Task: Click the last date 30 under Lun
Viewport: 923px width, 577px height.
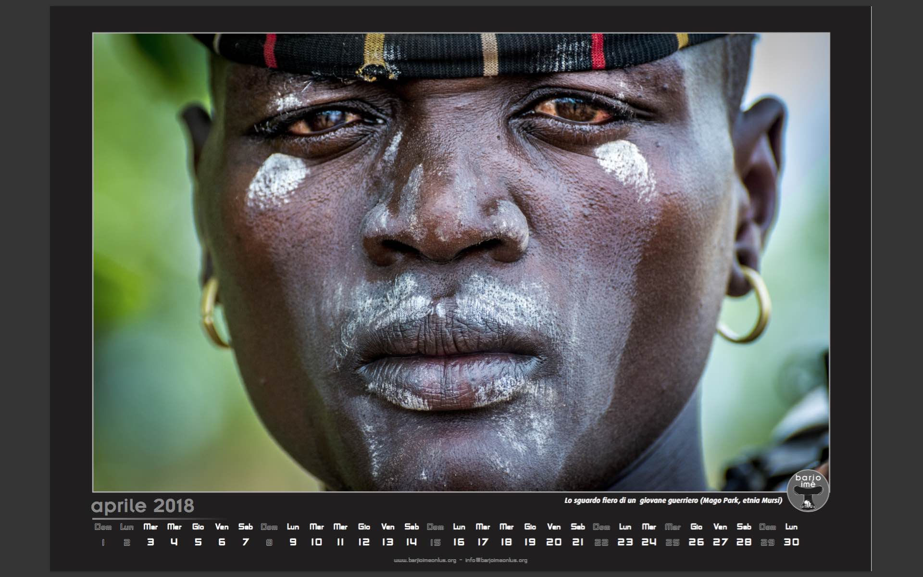Action: pos(791,542)
